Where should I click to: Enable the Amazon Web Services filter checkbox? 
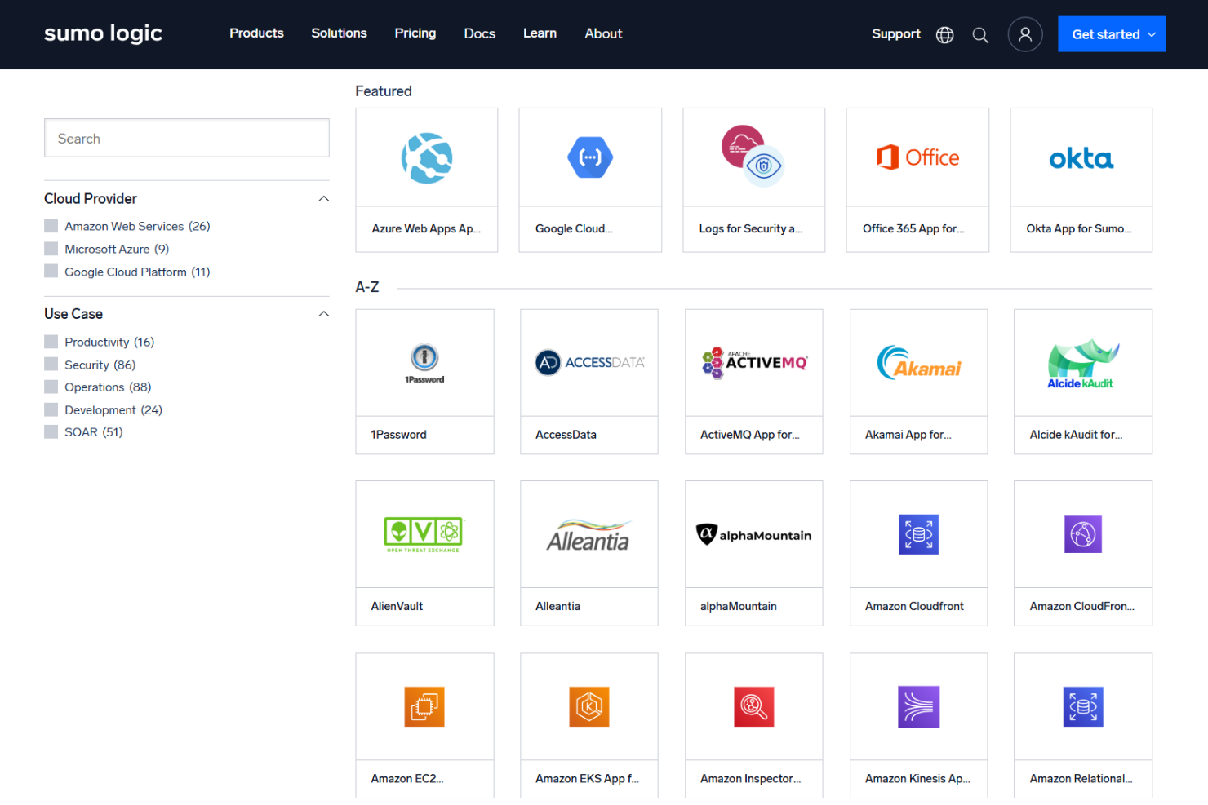pos(51,226)
